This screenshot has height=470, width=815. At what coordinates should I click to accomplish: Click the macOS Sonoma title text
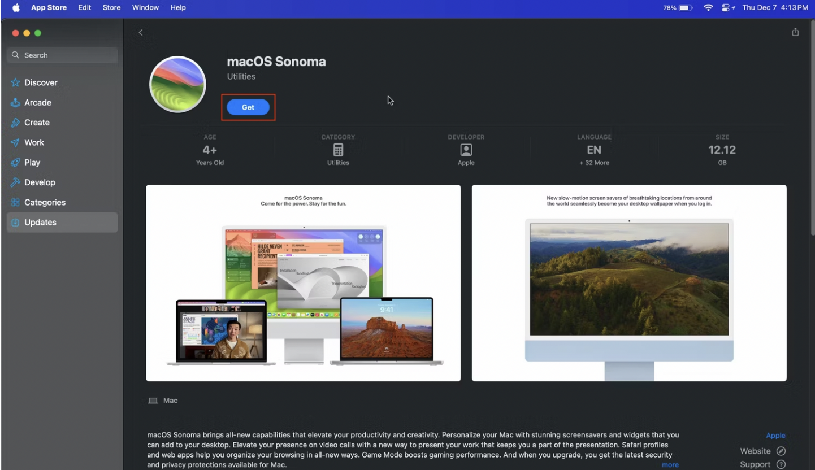tap(276, 62)
